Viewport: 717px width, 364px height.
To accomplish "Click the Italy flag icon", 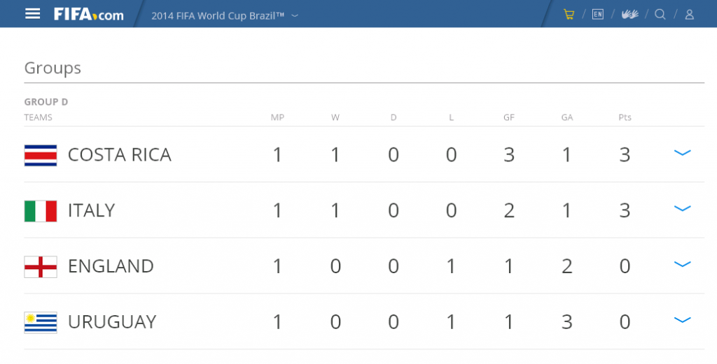I will [x=41, y=211].
